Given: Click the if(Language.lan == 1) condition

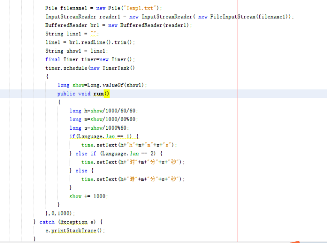Looking at the screenshot, I should 101,136.
